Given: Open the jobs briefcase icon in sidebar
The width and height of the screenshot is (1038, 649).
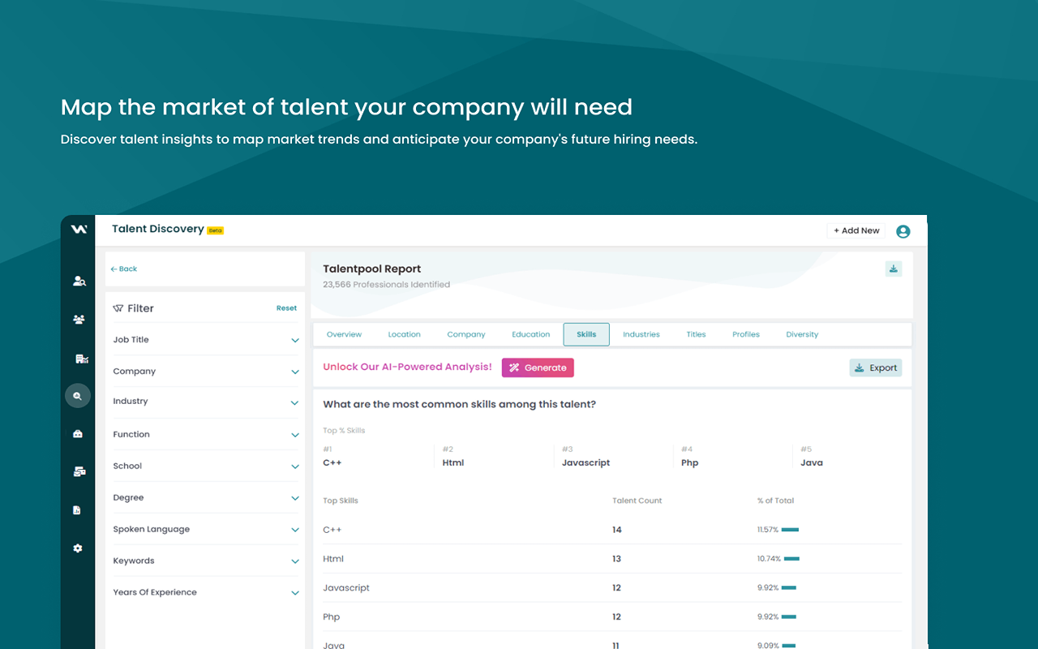Looking at the screenshot, I should click(x=78, y=432).
